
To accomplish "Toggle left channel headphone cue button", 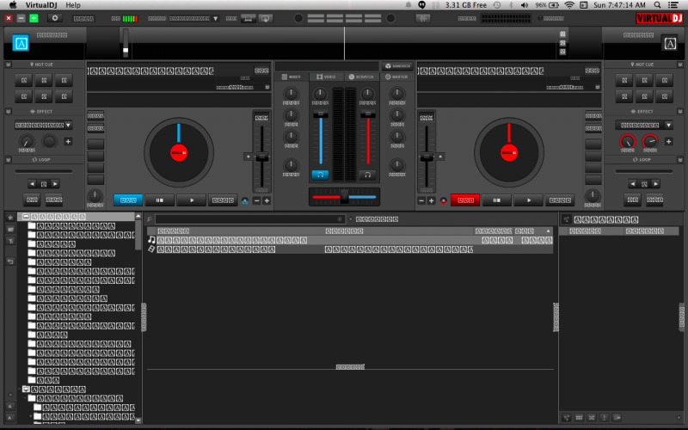I will (320, 175).
